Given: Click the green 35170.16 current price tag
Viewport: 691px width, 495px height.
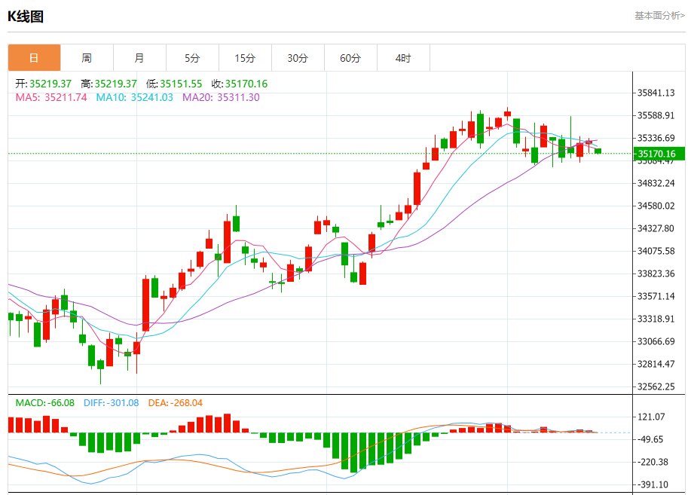Looking at the screenshot, I should 659,154.
